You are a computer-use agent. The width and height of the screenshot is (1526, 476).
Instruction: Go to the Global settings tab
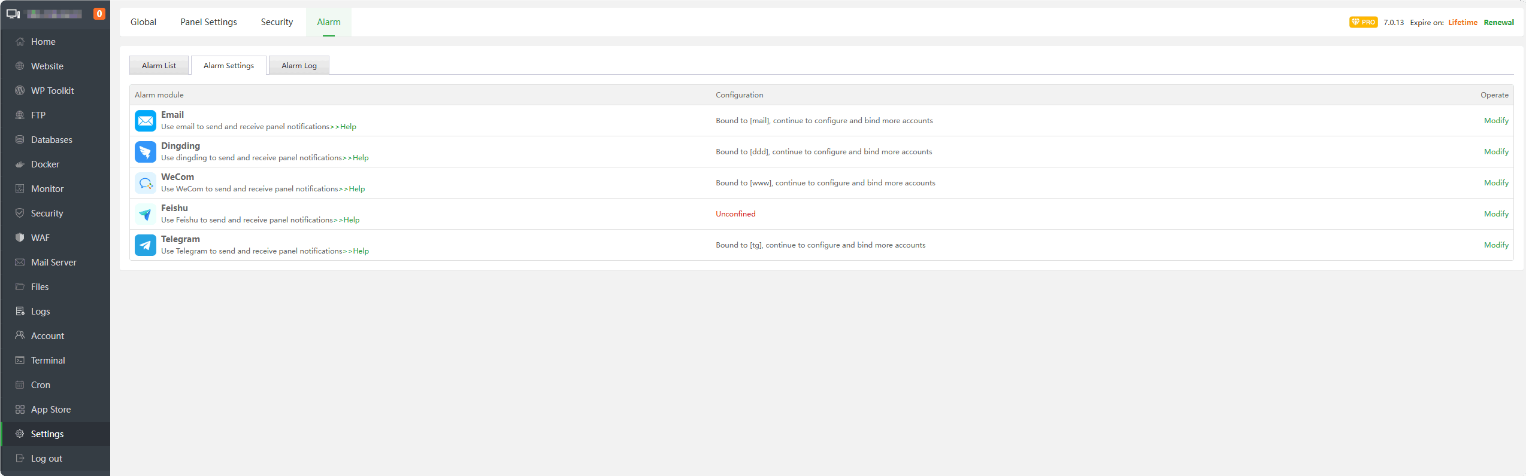pos(143,22)
